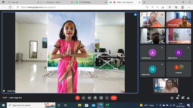Image resolution: width=193 pixels, height=108 pixels.
Task: Open the Edge settings and more menu
Action: coord(189,7)
